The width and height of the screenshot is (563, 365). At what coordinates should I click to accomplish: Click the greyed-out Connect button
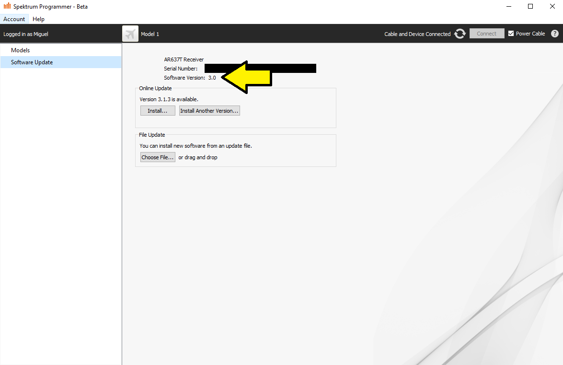coord(487,34)
